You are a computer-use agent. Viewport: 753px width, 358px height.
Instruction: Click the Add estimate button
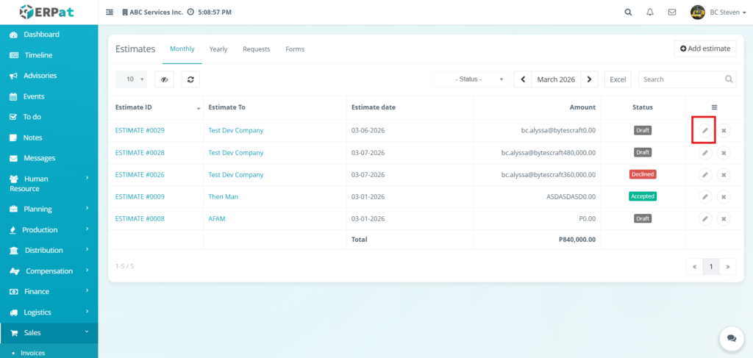704,49
